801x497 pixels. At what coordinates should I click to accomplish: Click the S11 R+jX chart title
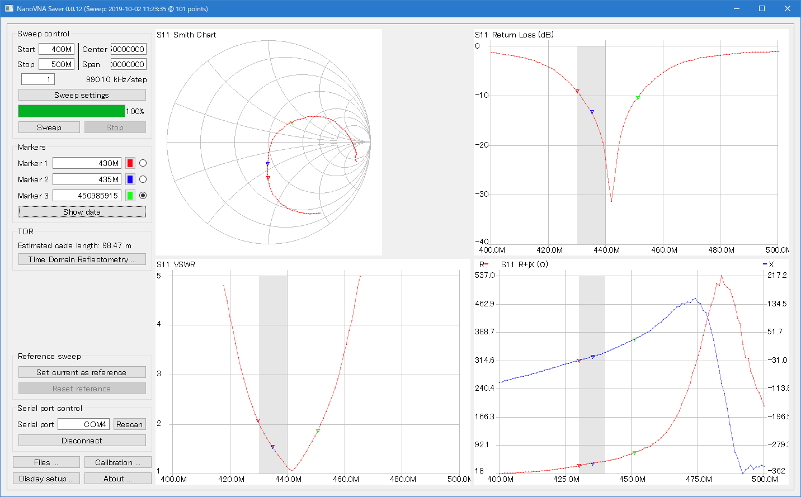[x=525, y=264]
